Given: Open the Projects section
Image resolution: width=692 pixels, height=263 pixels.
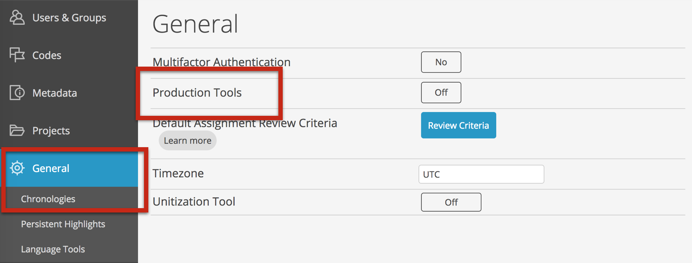Looking at the screenshot, I should coord(69,131).
